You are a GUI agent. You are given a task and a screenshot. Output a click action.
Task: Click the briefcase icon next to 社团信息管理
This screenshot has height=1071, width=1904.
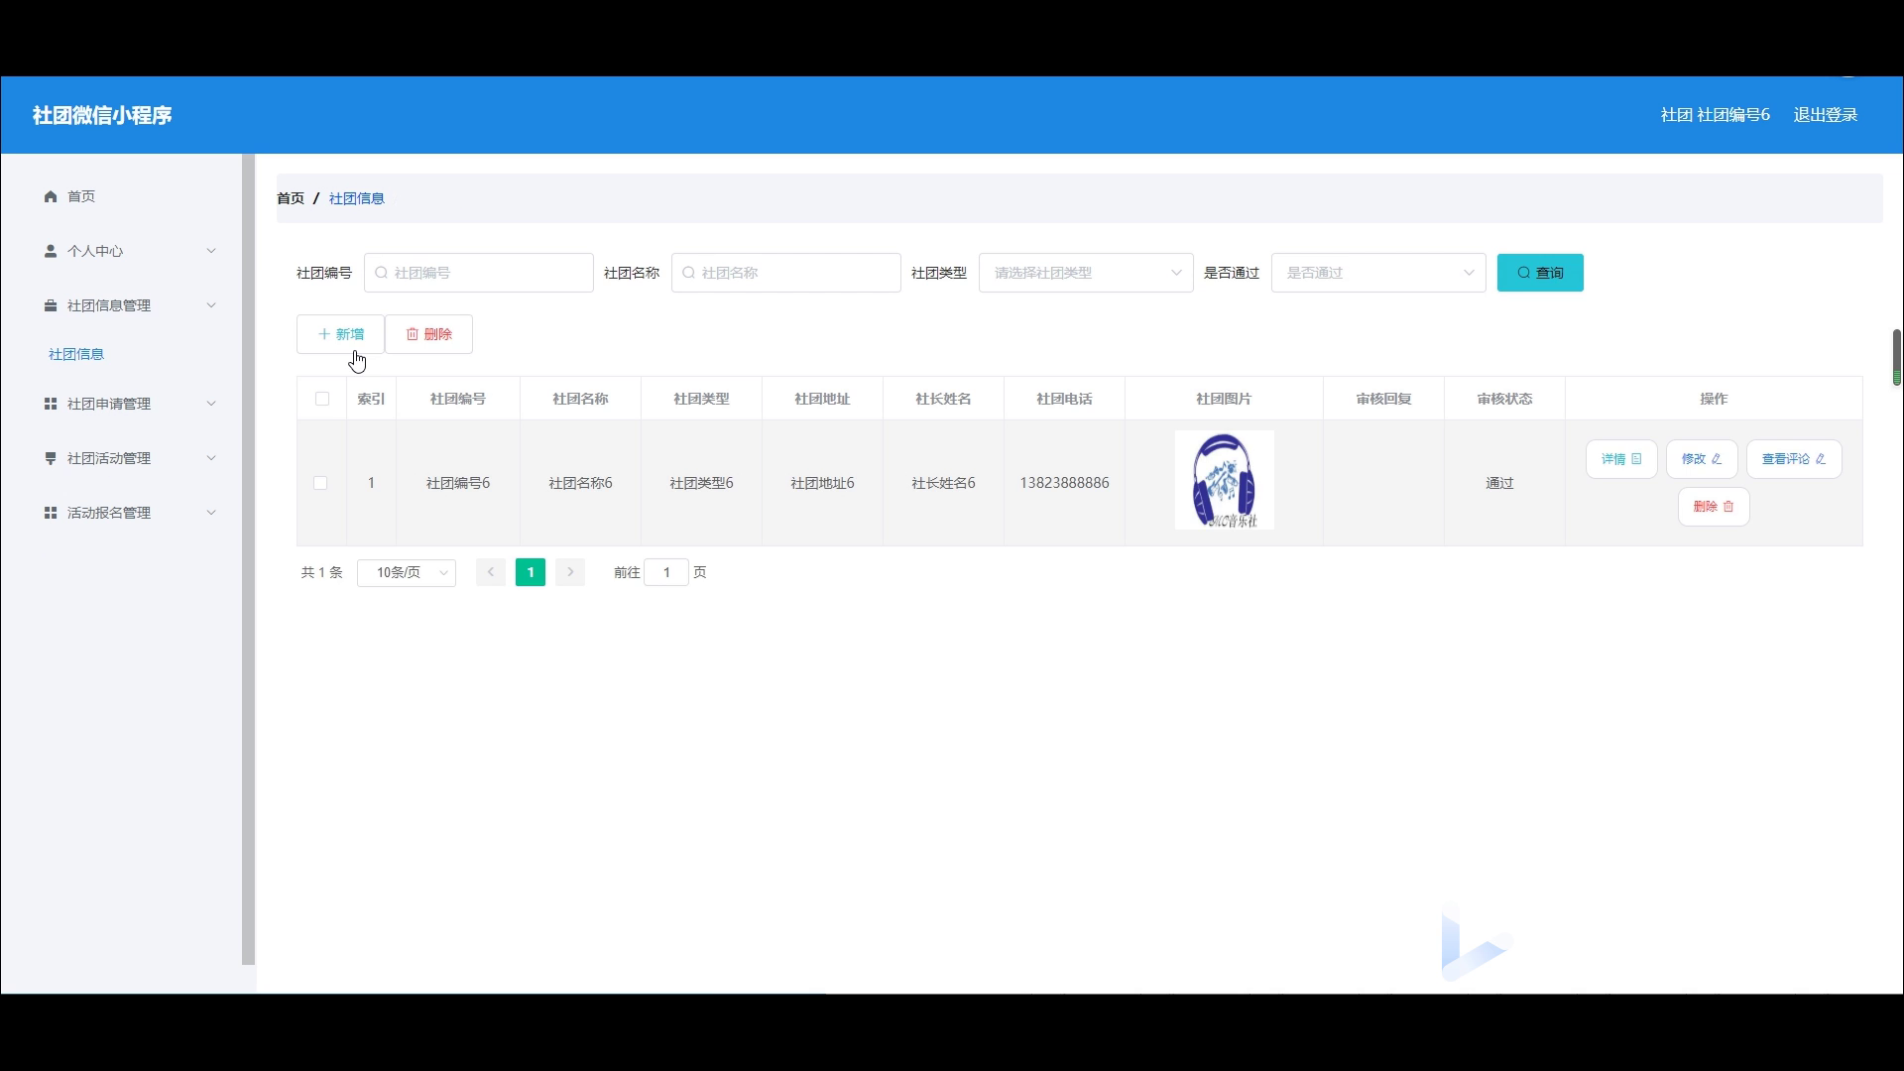[x=51, y=305]
